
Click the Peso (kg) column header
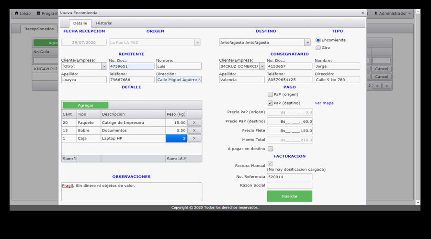176,114
